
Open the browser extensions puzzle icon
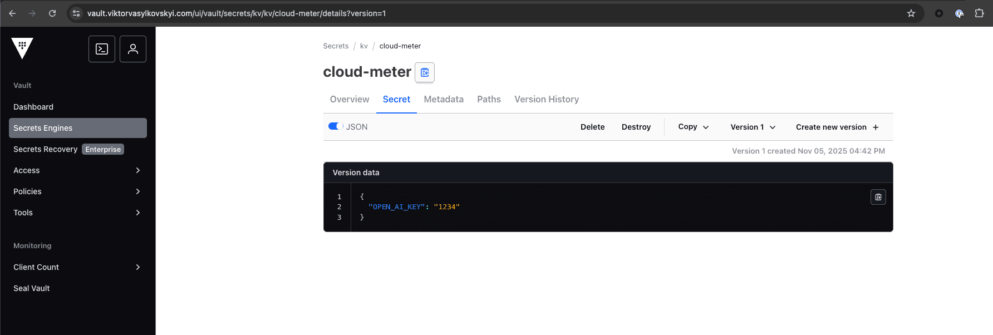point(979,13)
